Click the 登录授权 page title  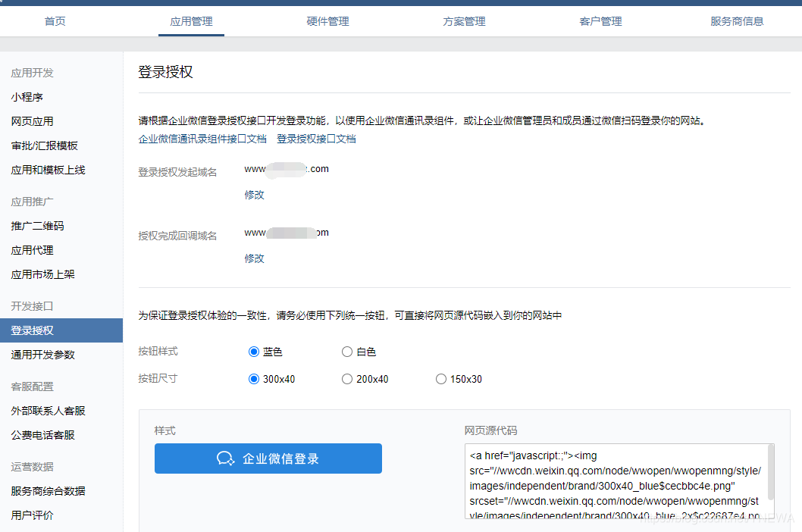point(166,72)
